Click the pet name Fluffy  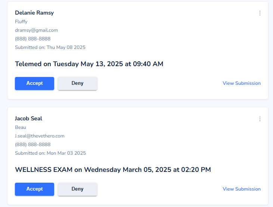pyautogui.click(x=21, y=22)
